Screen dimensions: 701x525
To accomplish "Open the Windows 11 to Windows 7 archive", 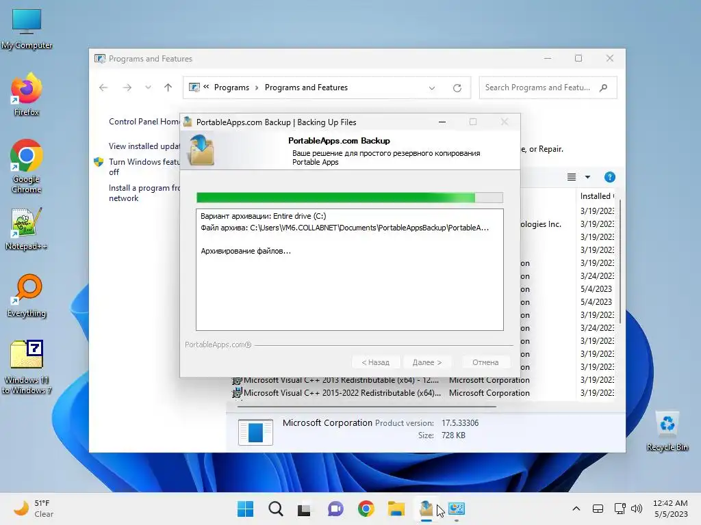I will click(x=27, y=367).
